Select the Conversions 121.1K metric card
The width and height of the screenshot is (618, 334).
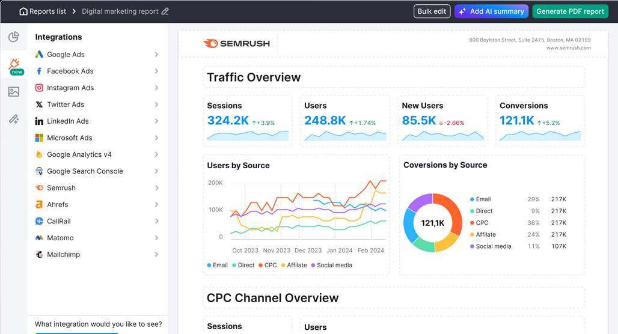(540, 121)
